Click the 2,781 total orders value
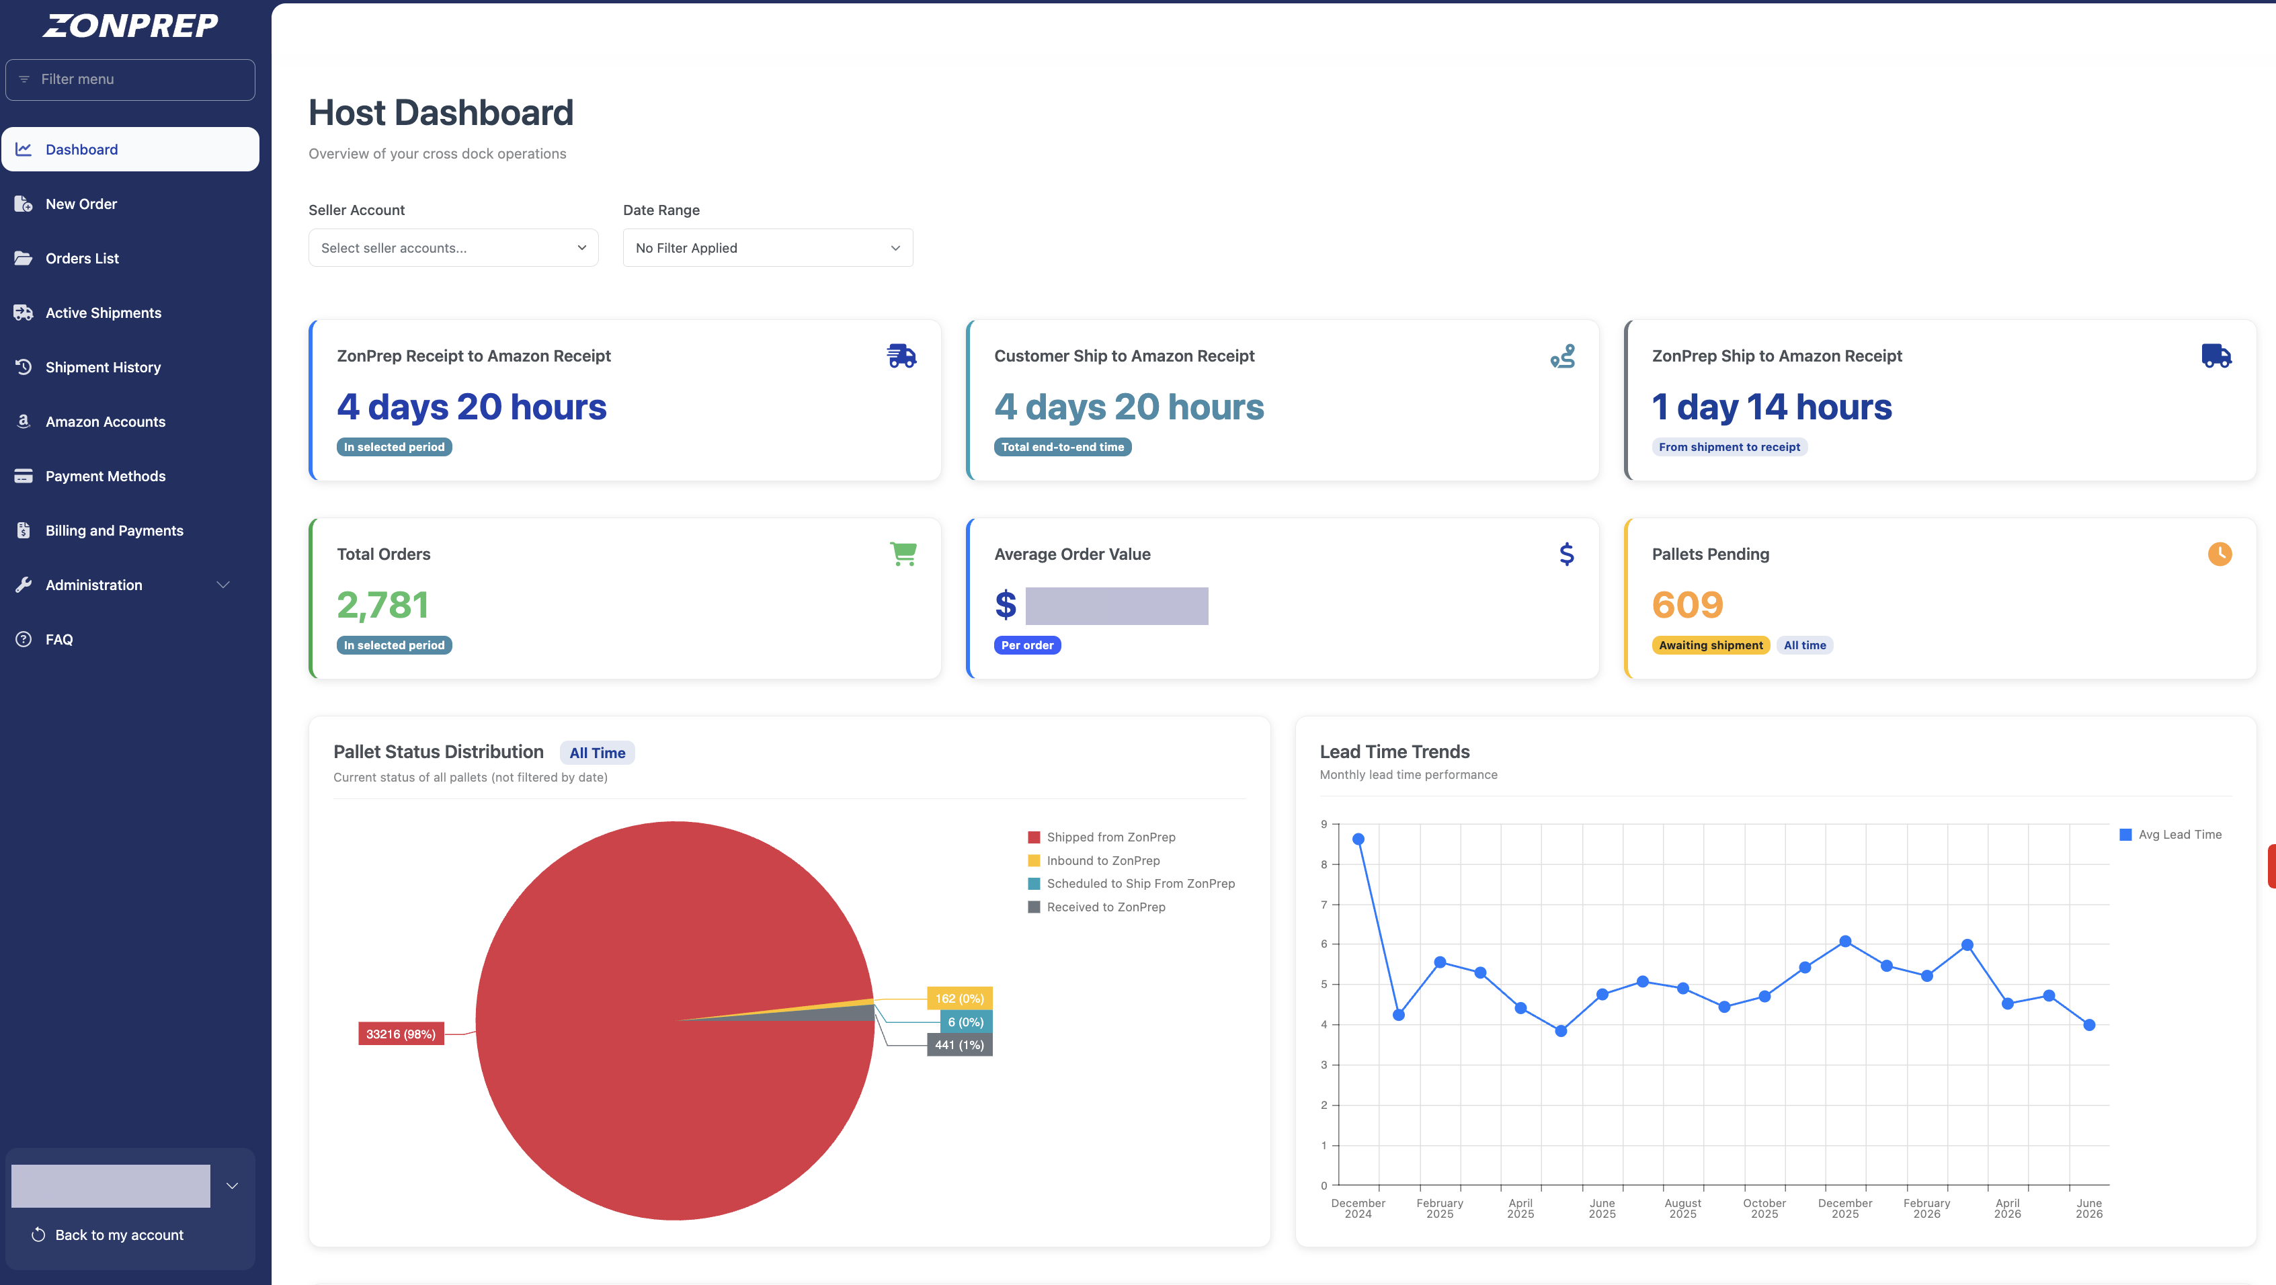The image size is (2276, 1285). tap(382, 605)
